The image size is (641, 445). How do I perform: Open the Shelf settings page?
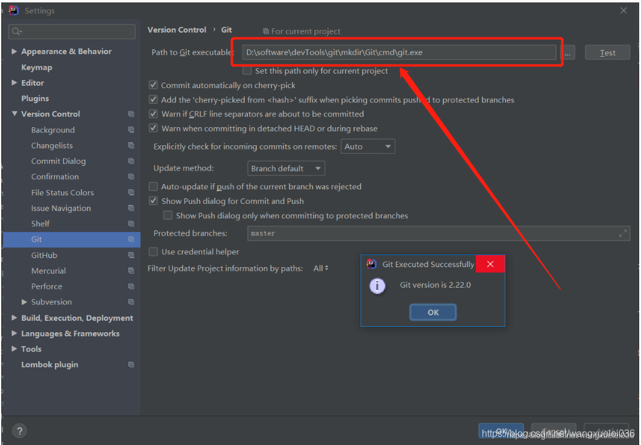(40, 224)
